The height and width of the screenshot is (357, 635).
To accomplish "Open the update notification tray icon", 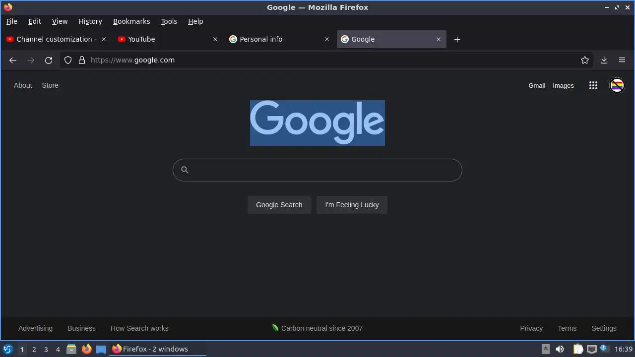I will tap(604, 349).
